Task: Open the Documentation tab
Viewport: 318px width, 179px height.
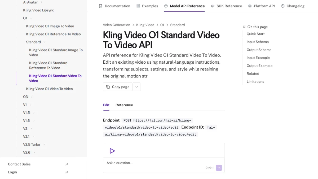Action: click(114, 6)
